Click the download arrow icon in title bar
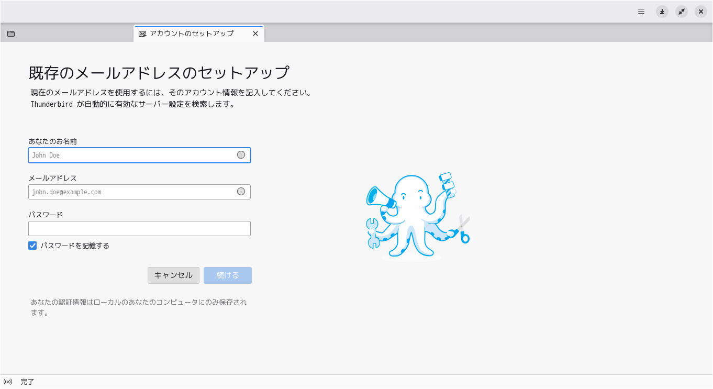This screenshot has height=389, width=713. tap(662, 12)
